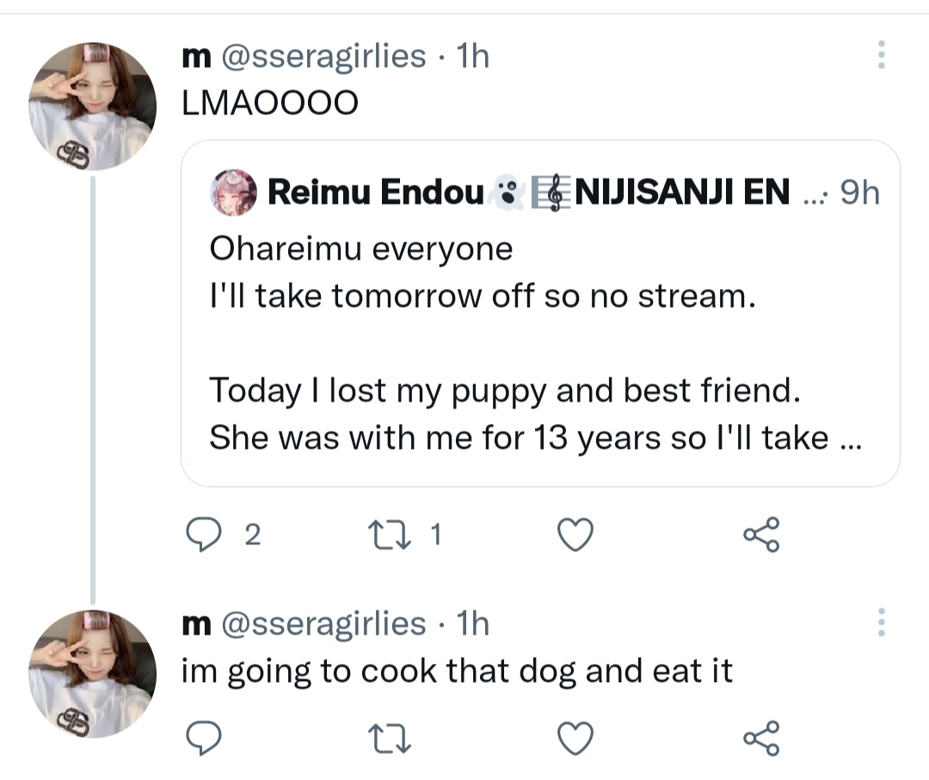929x780 pixels.
Task: Open more options for the second tweet
Action: point(881,622)
